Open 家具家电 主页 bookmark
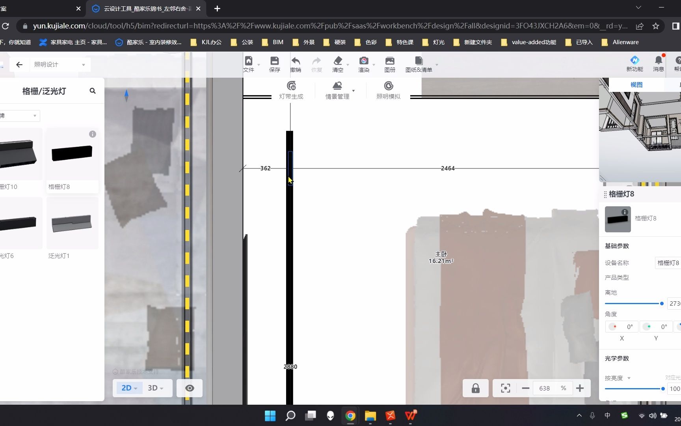 [73, 42]
